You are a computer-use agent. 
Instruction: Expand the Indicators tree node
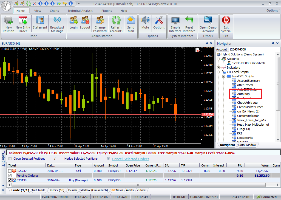(x=218, y=67)
